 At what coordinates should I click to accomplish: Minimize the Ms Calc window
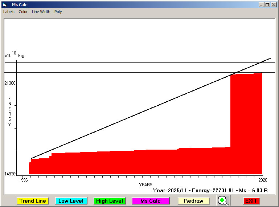tap(262, 5)
